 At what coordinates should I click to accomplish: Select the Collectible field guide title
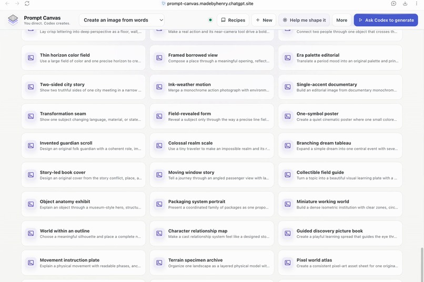[320, 172]
